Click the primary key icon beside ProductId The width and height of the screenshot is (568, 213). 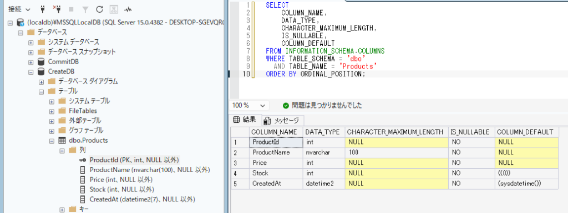(x=82, y=160)
